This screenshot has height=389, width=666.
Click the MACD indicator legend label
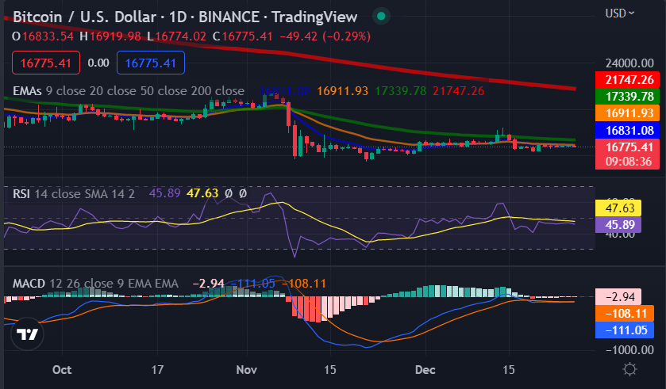tap(29, 283)
